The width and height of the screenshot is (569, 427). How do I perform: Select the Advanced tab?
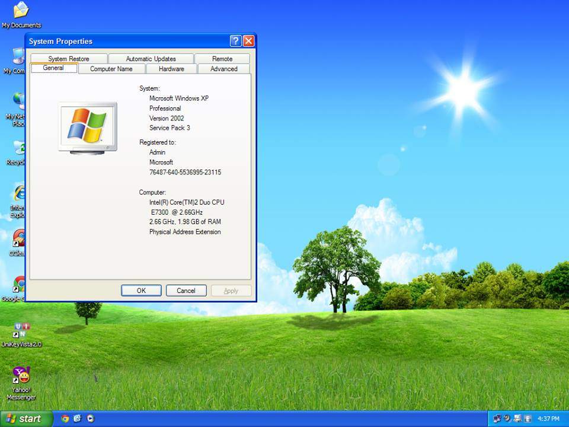pos(223,69)
